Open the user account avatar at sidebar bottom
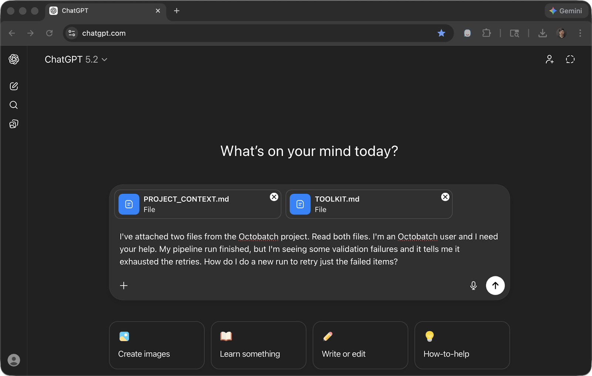The height and width of the screenshot is (376, 592). (x=14, y=360)
